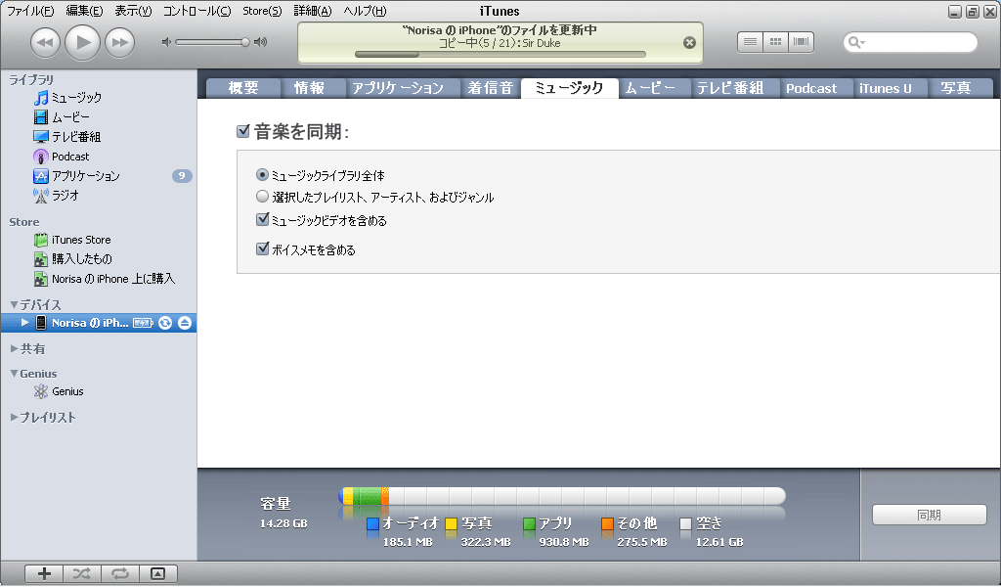The height and width of the screenshot is (587, 1001).
Task: Select Norisa の iPhone device
Action: click(90, 323)
